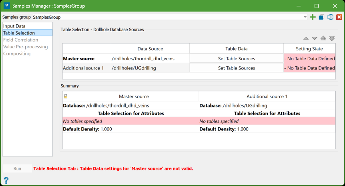Move selected source to bottom
Viewport: 345px width, 186px height.
[x=332, y=38]
